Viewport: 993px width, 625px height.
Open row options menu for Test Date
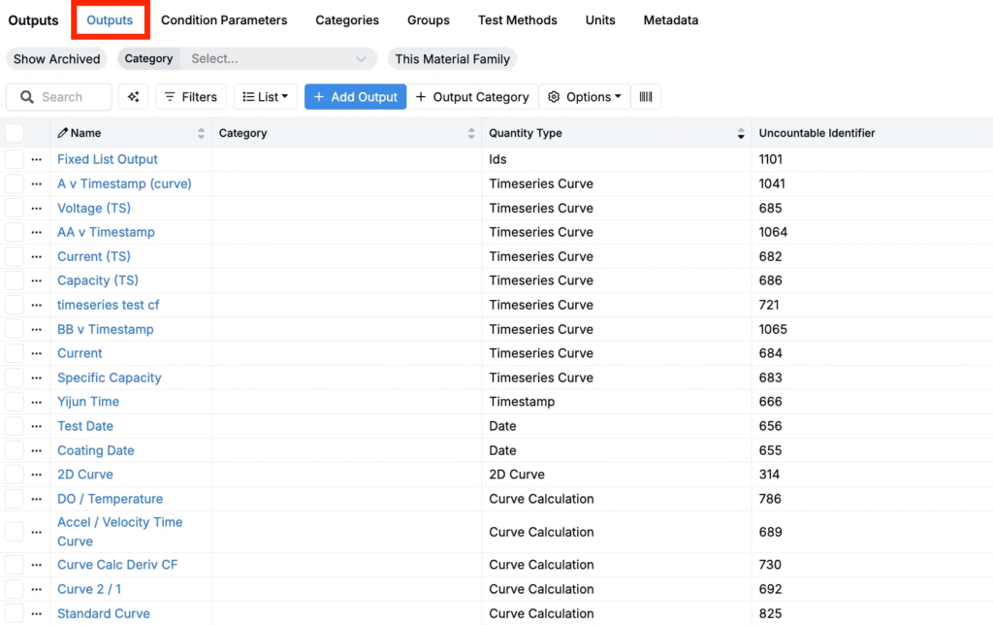coord(37,426)
